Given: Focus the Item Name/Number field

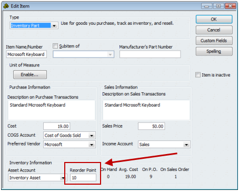Looking at the screenshot, I should click(26, 54).
